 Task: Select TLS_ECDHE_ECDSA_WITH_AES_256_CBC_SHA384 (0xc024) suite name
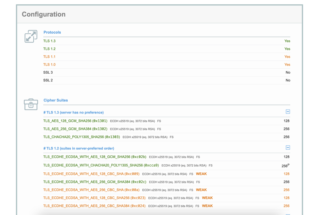tap(94, 206)
